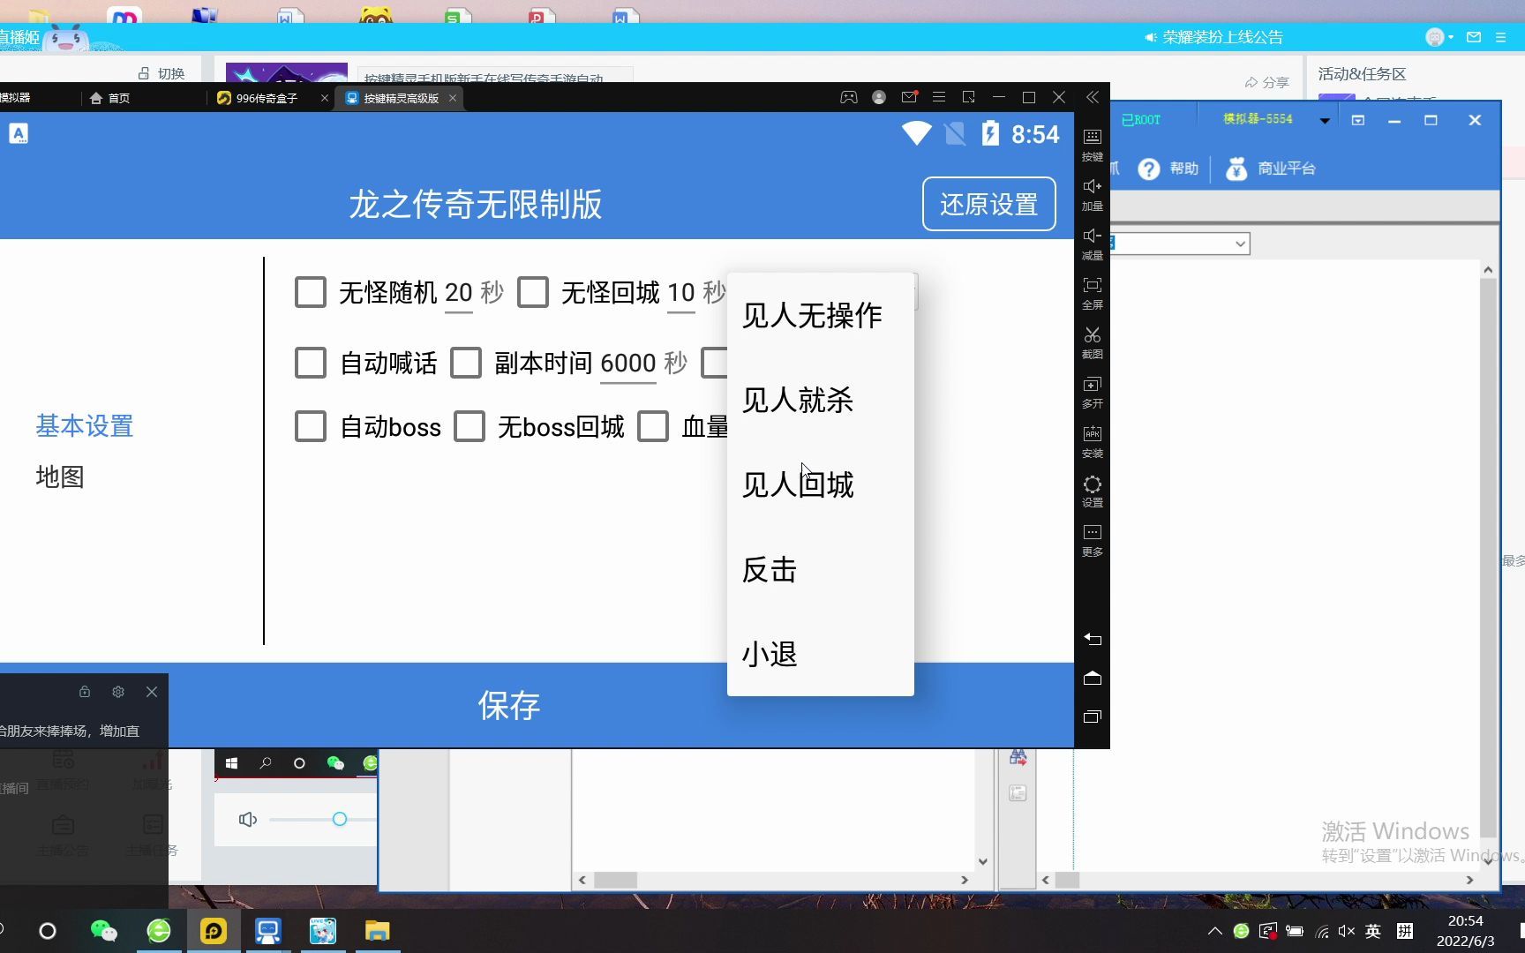Switch to the 首页 tab in emulator
This screenshot has height=953, width=1525.
110,98
